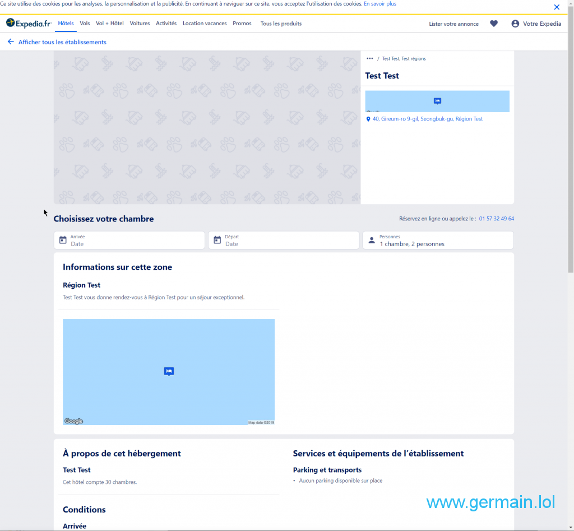Open Tous les produits menu
Viewport: 574px width, 531px height.
click(281, 24)
